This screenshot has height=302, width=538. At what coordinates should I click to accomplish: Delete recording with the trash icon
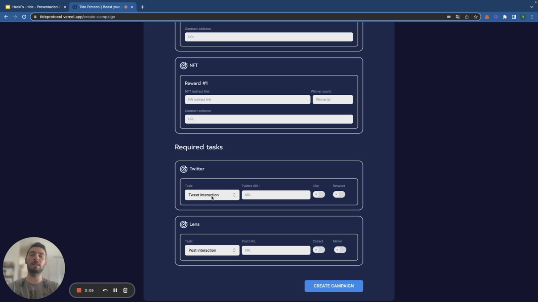click(125, 290)
